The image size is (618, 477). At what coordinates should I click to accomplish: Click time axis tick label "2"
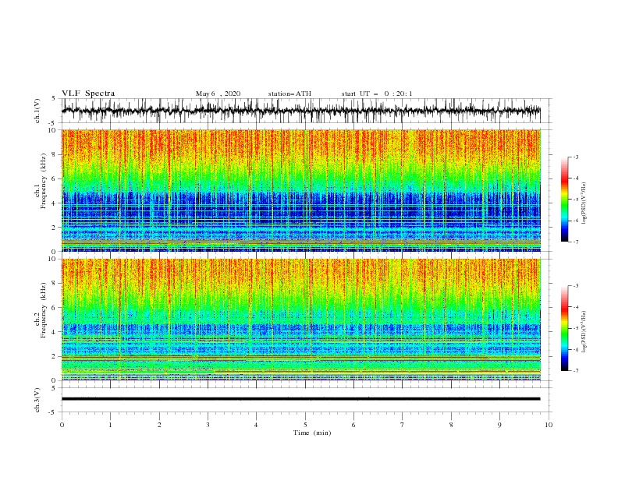(x=159, y=425)
